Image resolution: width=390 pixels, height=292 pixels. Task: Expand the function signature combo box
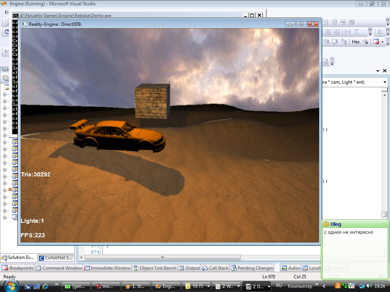pos(384,82)
